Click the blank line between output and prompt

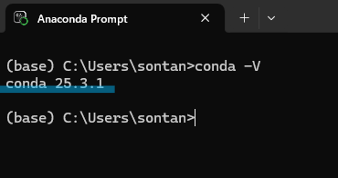(169, 101)
